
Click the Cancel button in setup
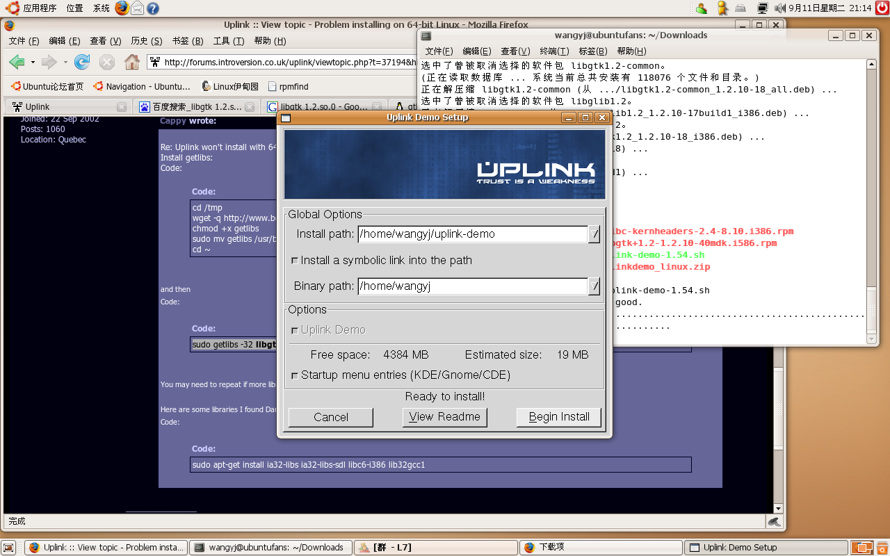pos(331,417)
